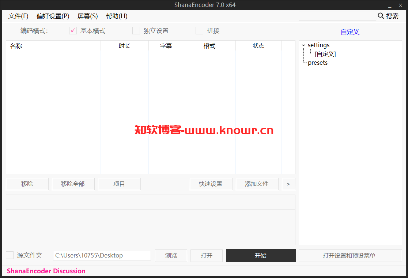
Task: Click the 时长 column header
Action: click(x=125, y=46)
